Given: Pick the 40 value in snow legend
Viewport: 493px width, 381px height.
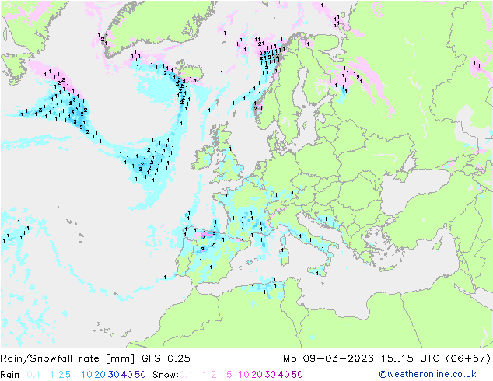Looking at the screenshot, I should [284, 375].
